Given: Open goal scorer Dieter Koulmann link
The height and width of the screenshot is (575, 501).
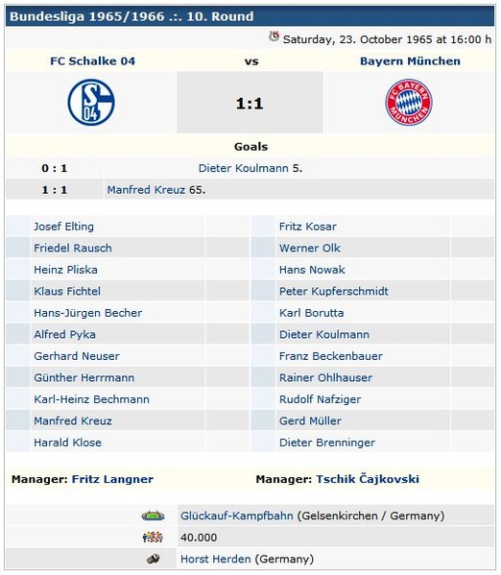Looking at the screenshot, I should [x=244, y=168].
